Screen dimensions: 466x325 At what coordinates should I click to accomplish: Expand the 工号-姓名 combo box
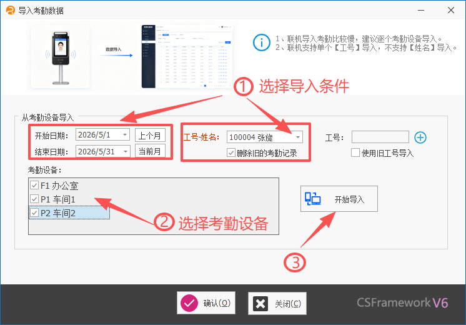coord(298,137)
